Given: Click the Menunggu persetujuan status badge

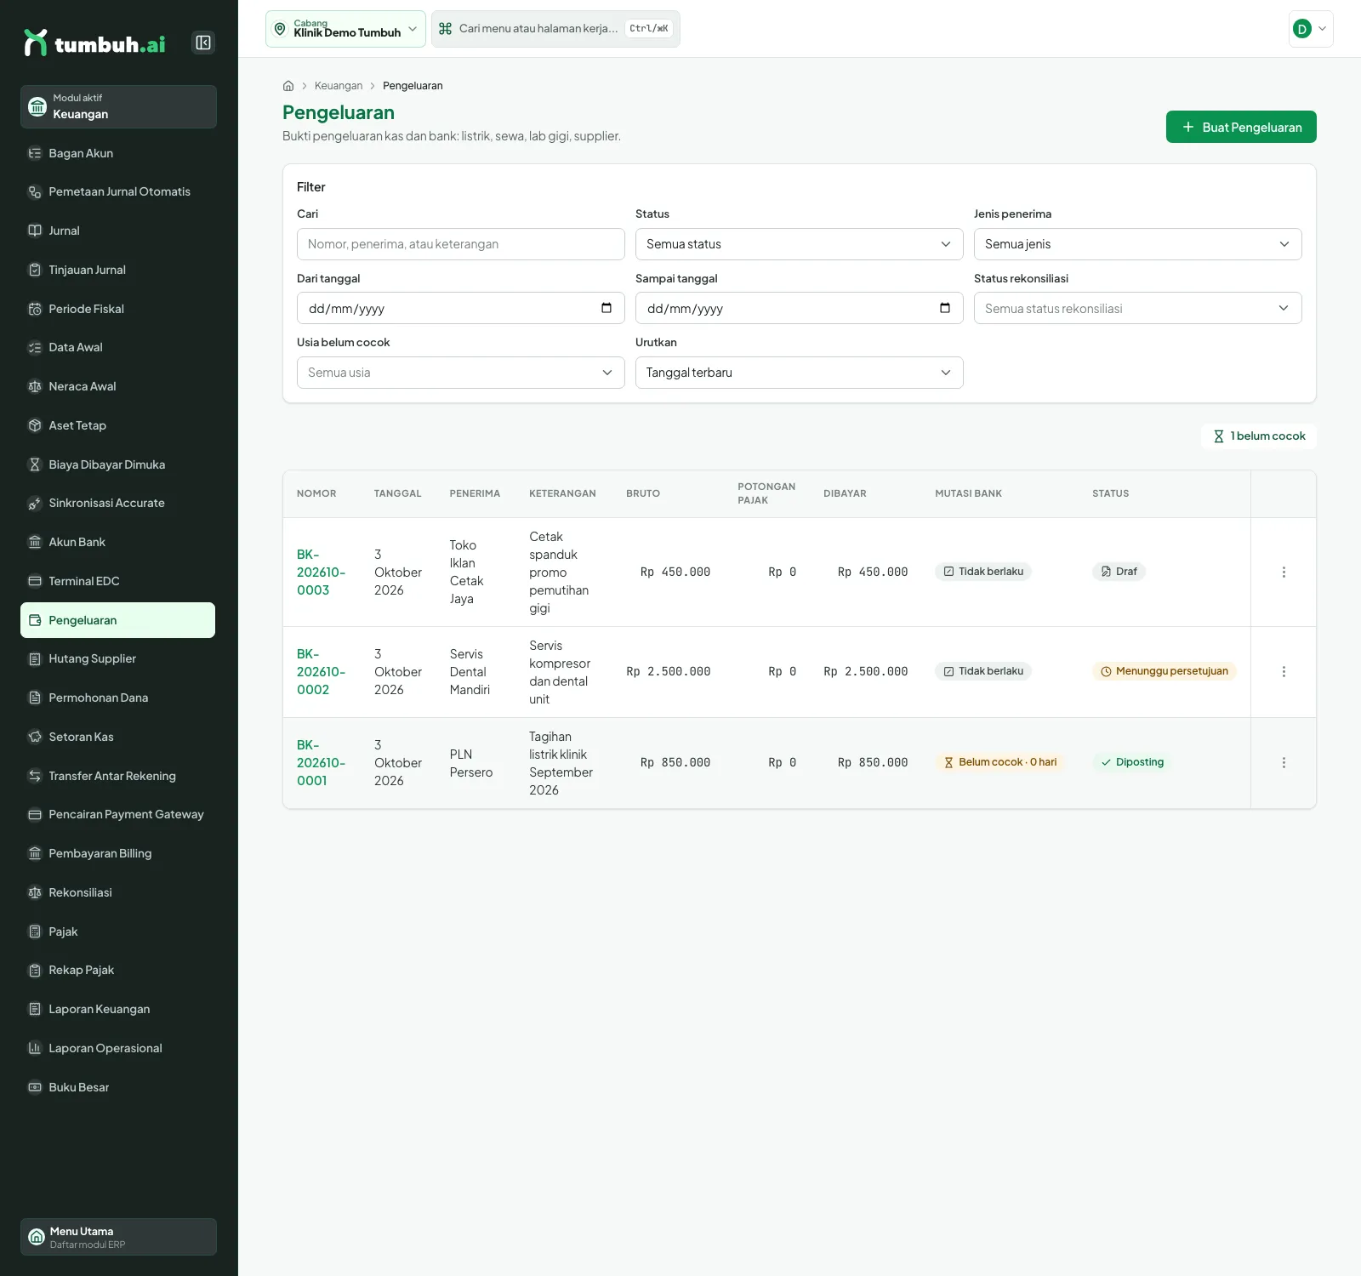Looking at the screenshot, I should pyautogui.click(x=1165, y=671).
